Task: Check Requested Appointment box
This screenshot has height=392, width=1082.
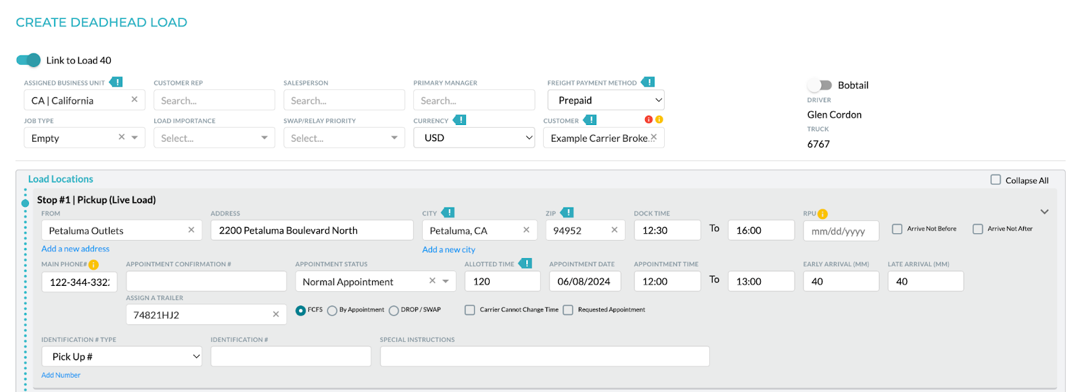Action: (x=568, y=310)
